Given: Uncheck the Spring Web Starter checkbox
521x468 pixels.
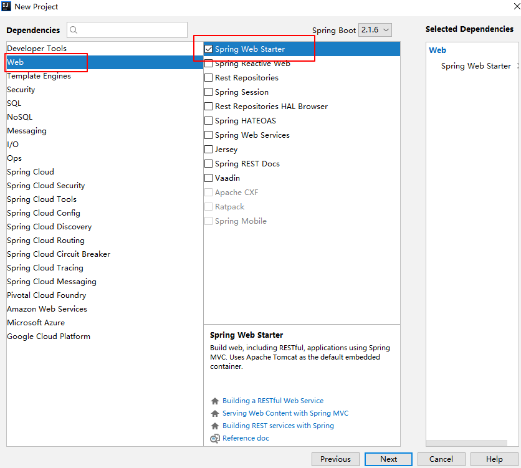Looking at the screenshot, I should 208,49.
